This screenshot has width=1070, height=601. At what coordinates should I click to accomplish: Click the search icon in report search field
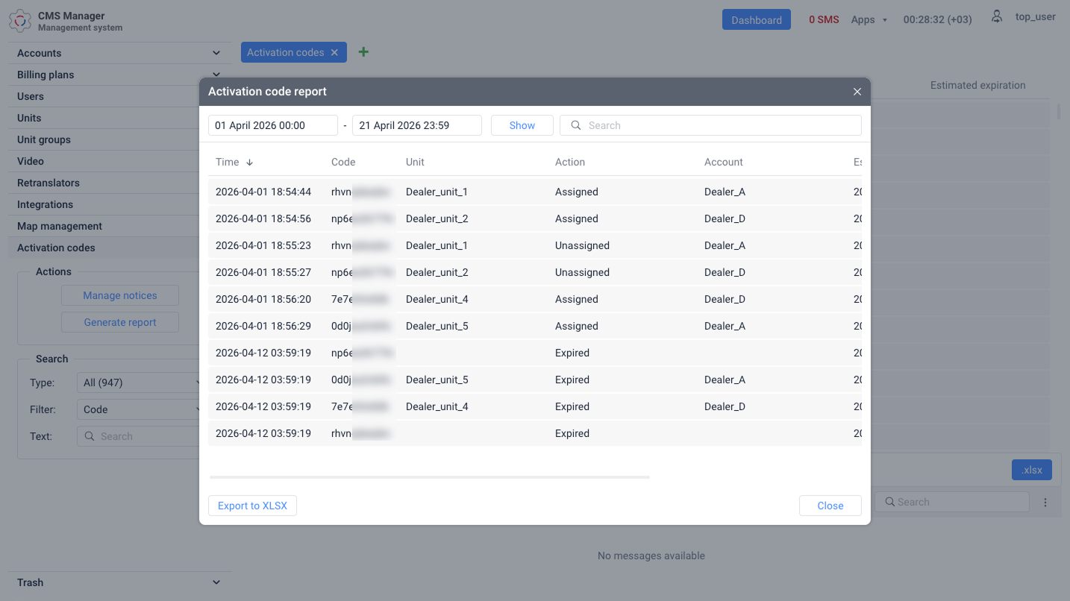(x=576, y=125)
